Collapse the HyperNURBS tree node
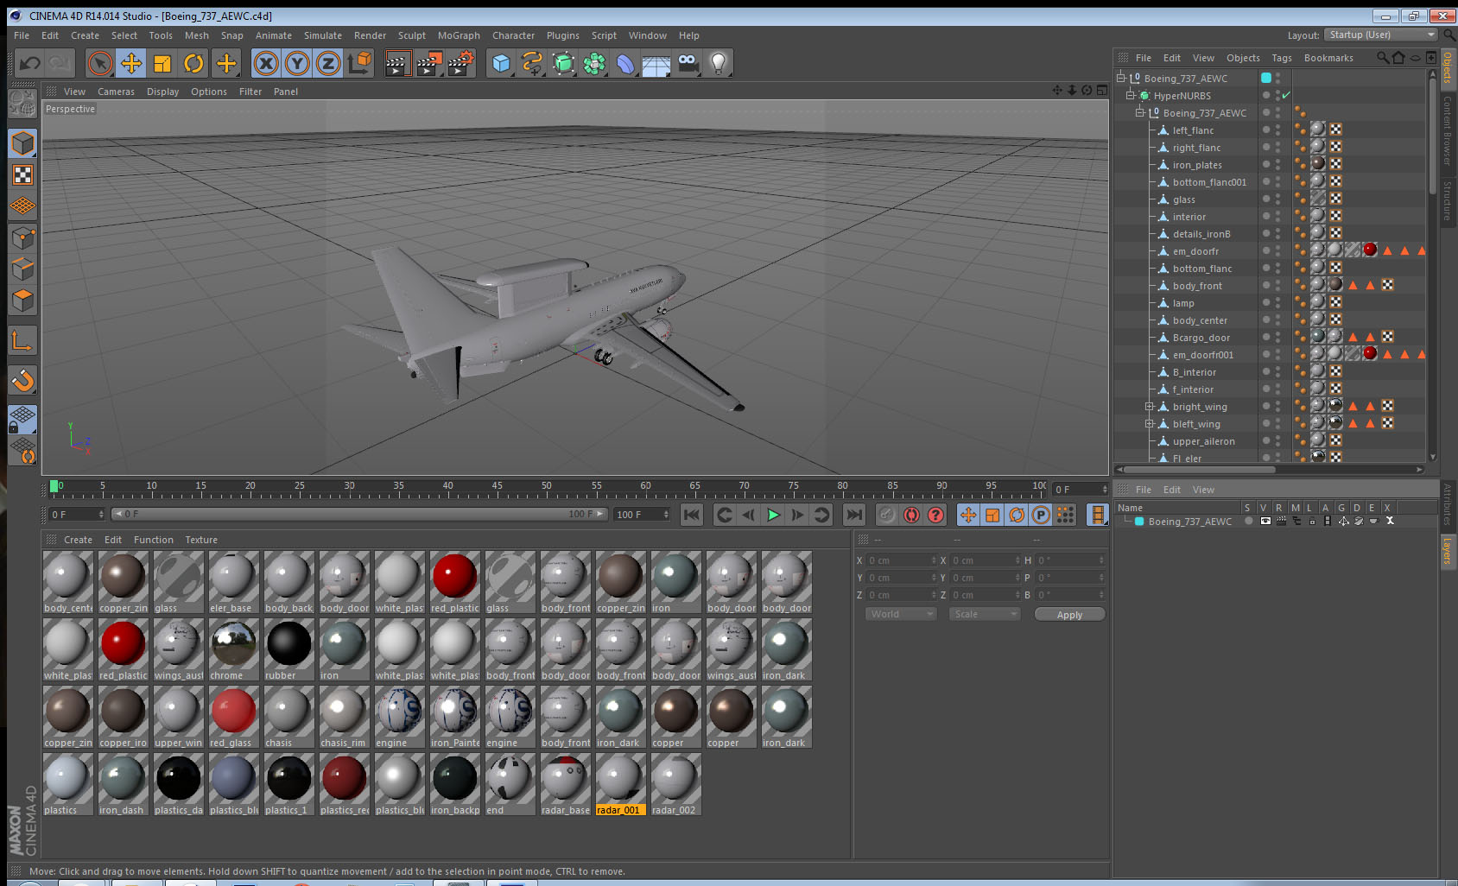The width and height of the screenshot is (1458, 886). pos(1130,95)
